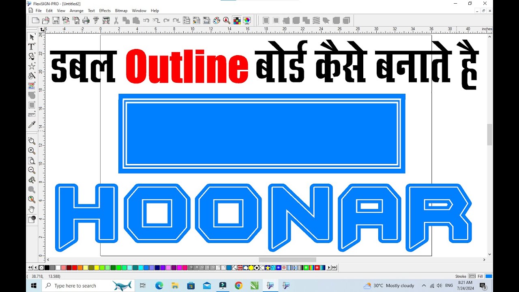Click the Undo arrow icon
The image size is (519, 292).
(x=146, y=20)
